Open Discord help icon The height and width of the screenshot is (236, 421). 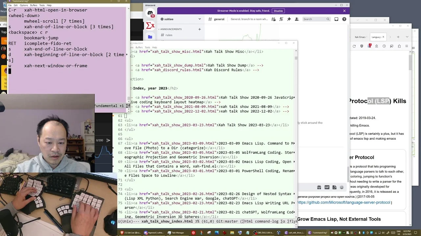click(344, 19)
